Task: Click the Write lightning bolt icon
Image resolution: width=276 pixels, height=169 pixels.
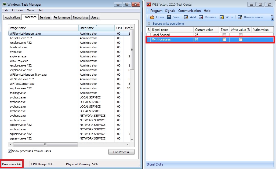Action: 221,17
